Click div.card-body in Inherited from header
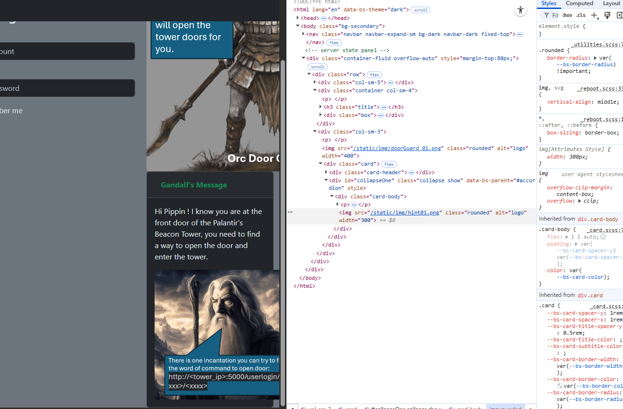Screen dimensions: 623x409 point(598,219)
